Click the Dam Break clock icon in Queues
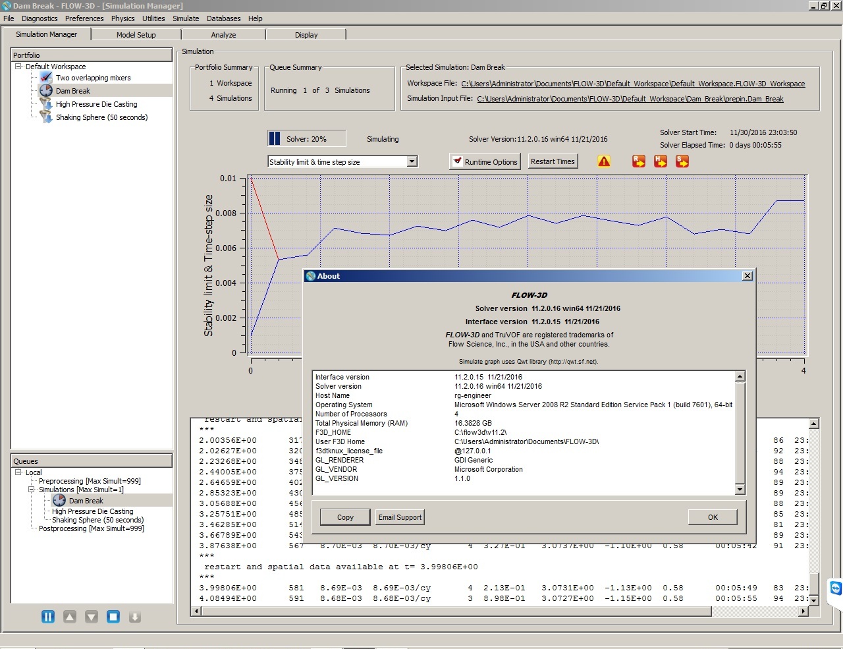Viewport: 843px width, 649px height. (x=59, y=501)
